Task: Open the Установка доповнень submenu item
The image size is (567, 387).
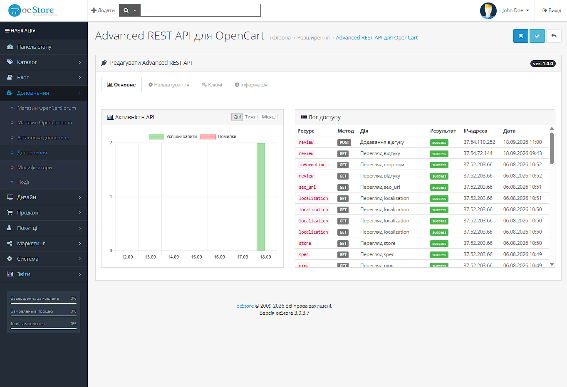Action: 43,138
